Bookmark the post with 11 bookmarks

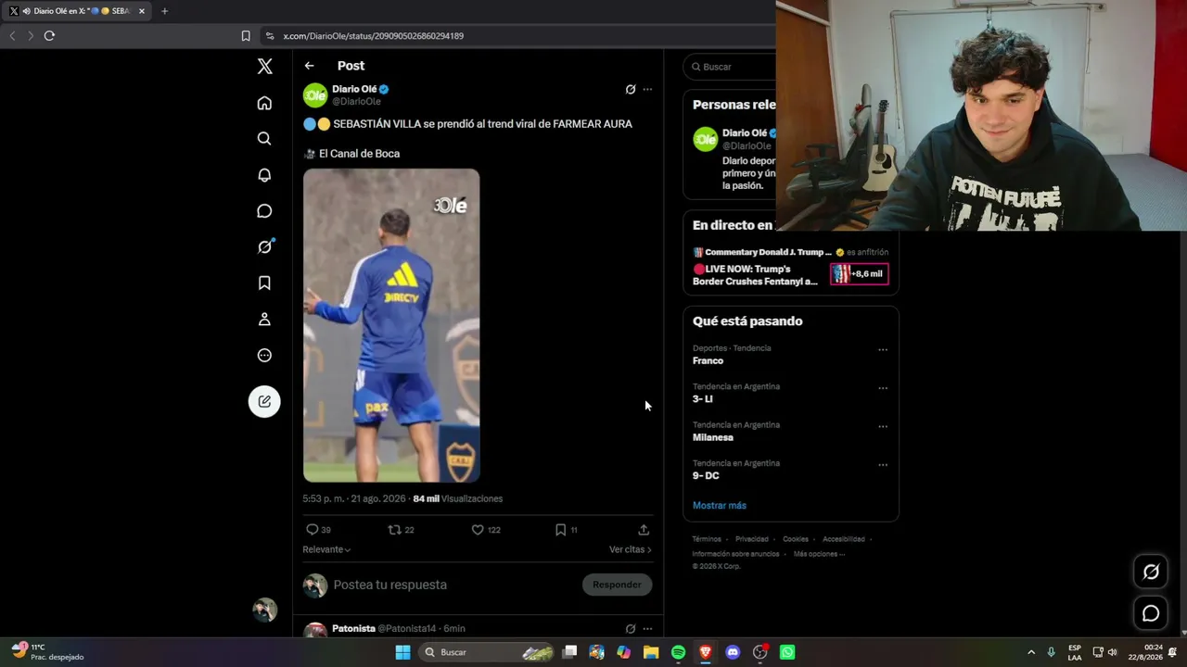pos(566,530)
